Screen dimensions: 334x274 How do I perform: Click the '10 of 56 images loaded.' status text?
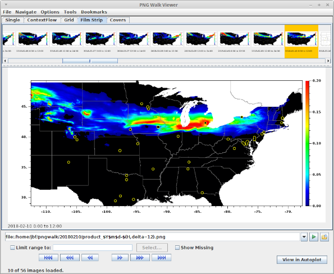click(35, 271)
